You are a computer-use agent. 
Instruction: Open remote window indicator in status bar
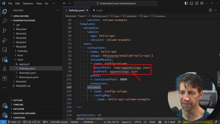(x=3, y=122)
